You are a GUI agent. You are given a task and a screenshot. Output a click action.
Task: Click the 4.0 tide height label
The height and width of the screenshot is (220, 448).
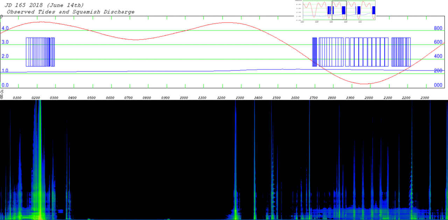[5, 28]
